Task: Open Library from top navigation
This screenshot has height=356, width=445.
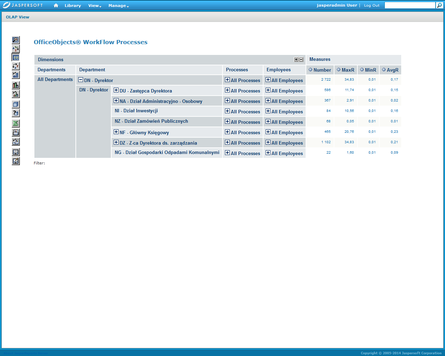Action: pyautogui.click(x=73, y=6)
